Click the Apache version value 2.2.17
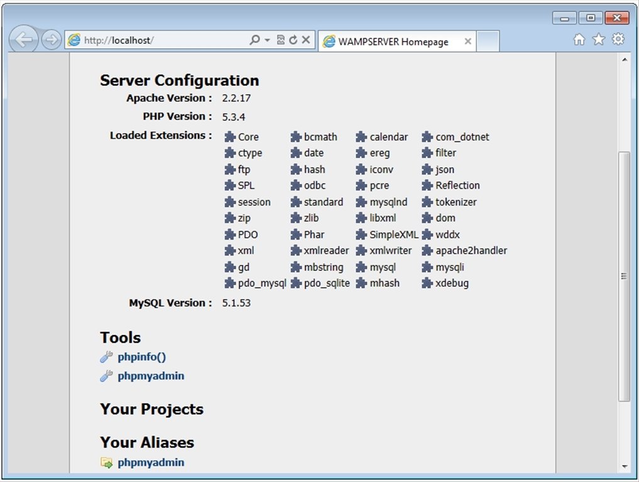Image resolution: width=639 pixels, height=482 pixels. (236, 98)
